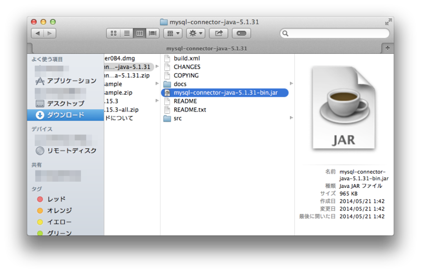Click the Desktop icon in sidebar
Viewport: 421px width, 273px height.
40,104
